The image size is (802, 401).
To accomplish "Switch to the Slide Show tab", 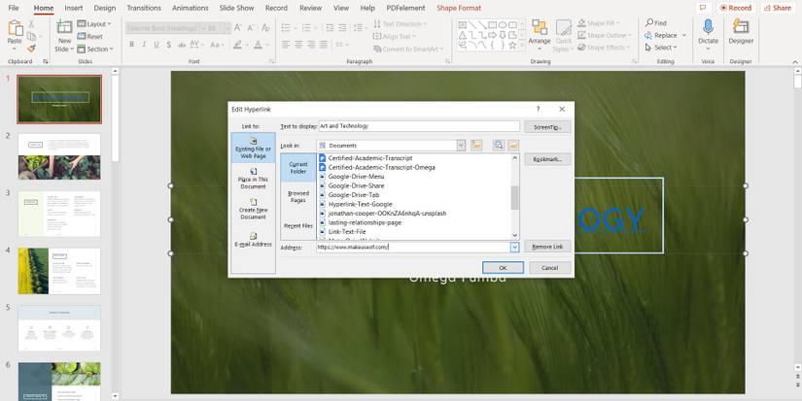I will (238, 8).
